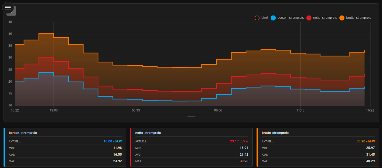Click the 06:06 time axis label
Image resolution: width=382 pixels, height=168 pixels.
coord(218,110)
